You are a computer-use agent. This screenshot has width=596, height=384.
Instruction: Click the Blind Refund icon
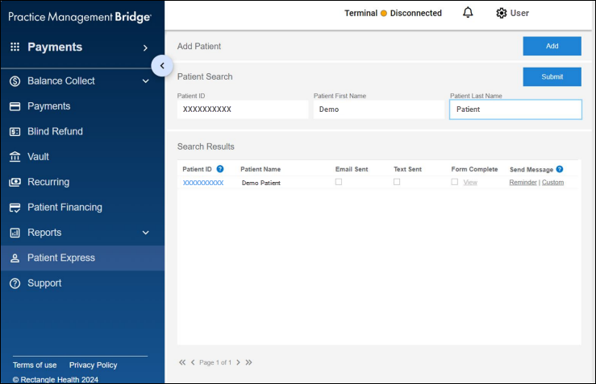click(15, 132)
